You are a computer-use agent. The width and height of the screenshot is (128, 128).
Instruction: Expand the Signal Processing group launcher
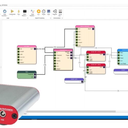tap(50, 18)
